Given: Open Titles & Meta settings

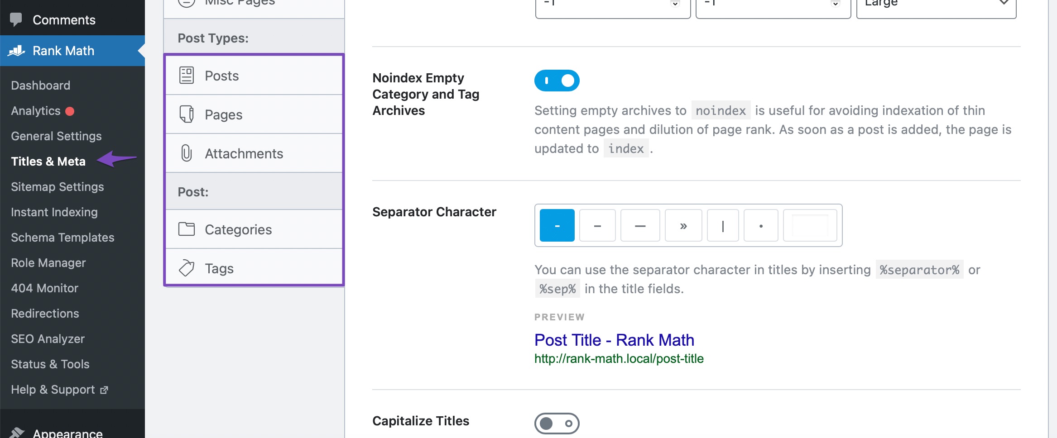Looking at the screenshot, I should click(x=48, y=161).
